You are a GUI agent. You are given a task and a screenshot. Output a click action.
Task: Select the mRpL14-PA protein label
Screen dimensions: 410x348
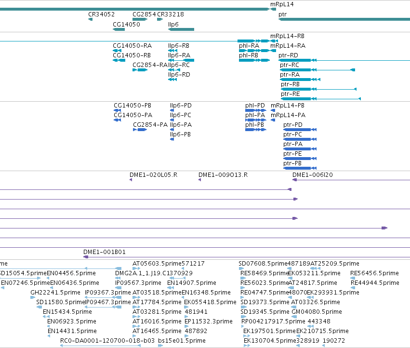(x=288, y=115)
